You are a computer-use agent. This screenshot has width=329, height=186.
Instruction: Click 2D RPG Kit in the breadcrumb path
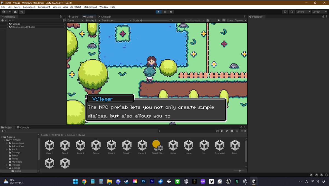click(57, 135)
